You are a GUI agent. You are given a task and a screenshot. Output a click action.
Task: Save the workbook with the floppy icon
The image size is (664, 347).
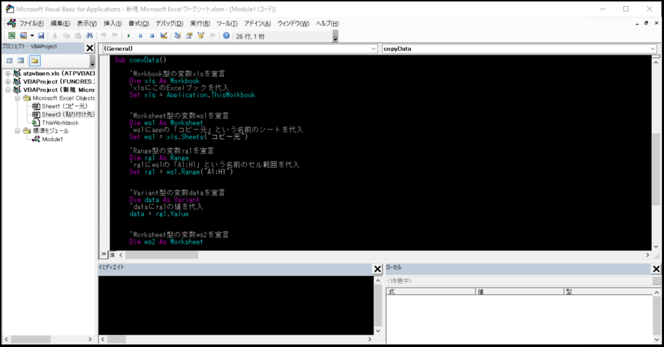(41, 35)
